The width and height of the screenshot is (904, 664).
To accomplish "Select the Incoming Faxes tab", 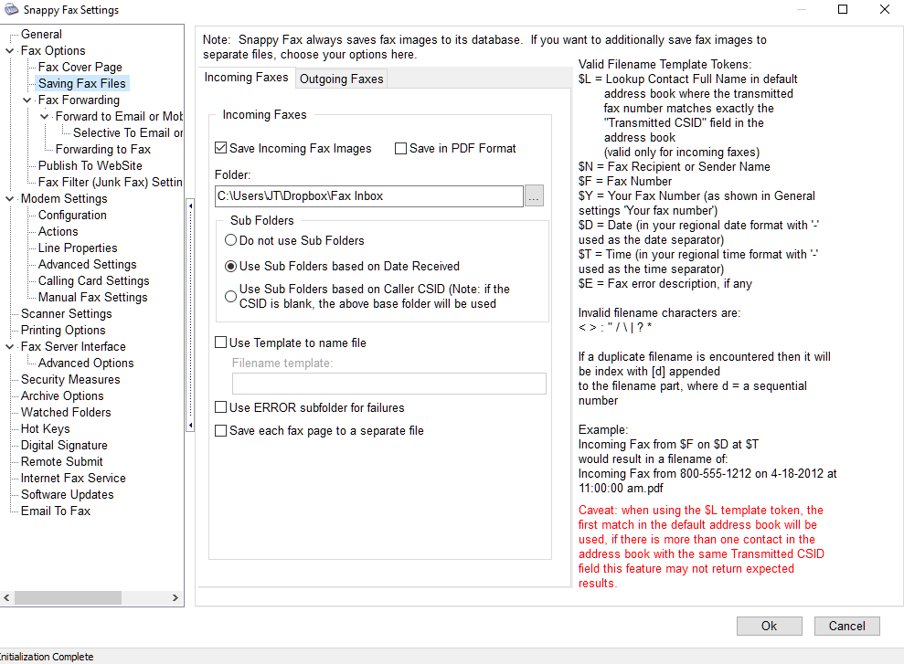I will [x=246, y=79].
